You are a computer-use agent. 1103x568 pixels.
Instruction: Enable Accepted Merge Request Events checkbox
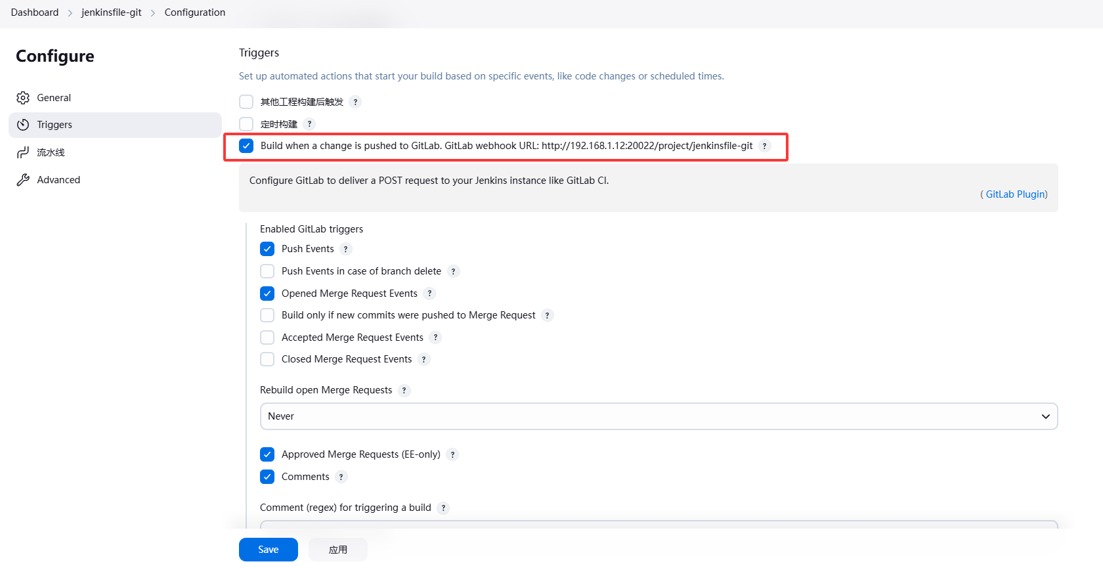pyautogui.click(x=267, y=338)
